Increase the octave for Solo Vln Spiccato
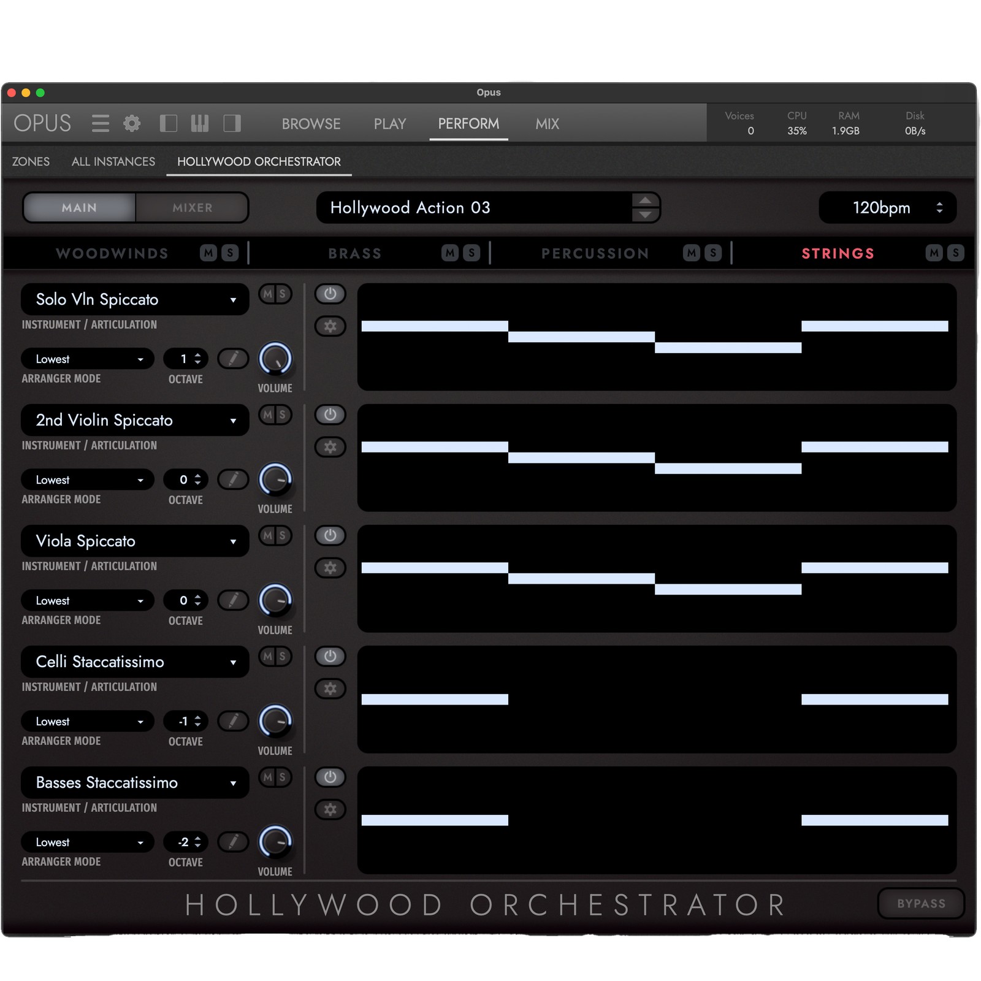 [x=197, y=354]
